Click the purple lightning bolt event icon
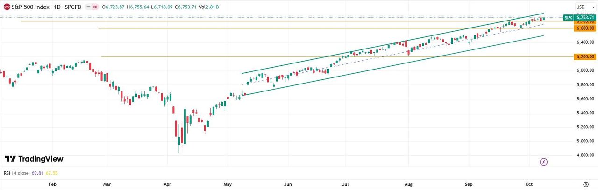 pos(543,162)
